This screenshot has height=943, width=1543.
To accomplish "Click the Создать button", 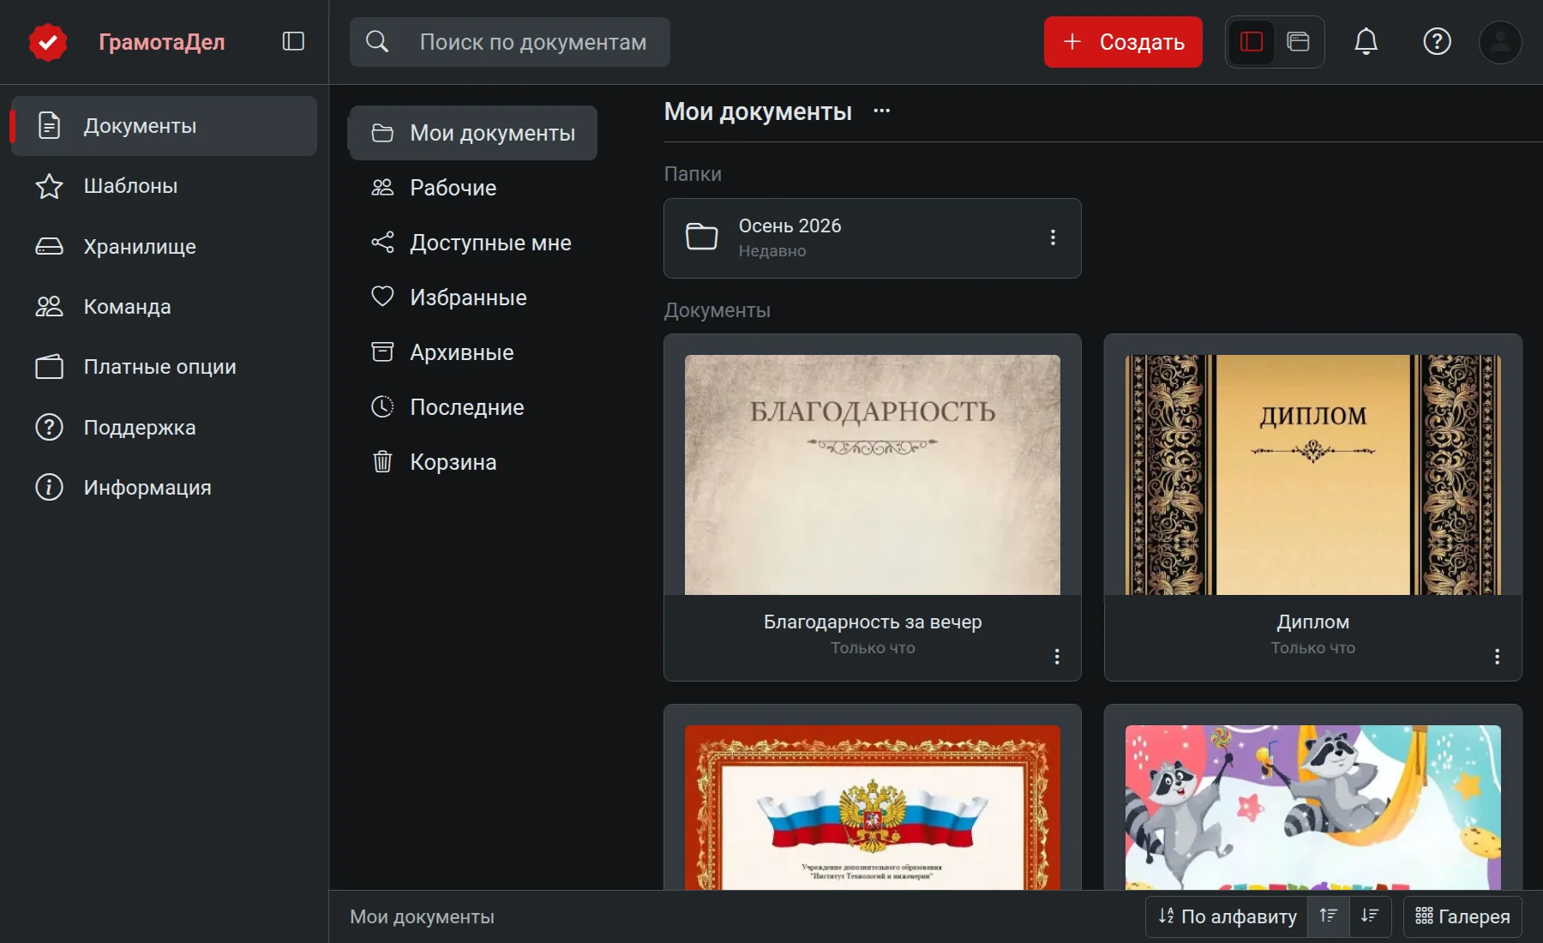I will 1123,42.
